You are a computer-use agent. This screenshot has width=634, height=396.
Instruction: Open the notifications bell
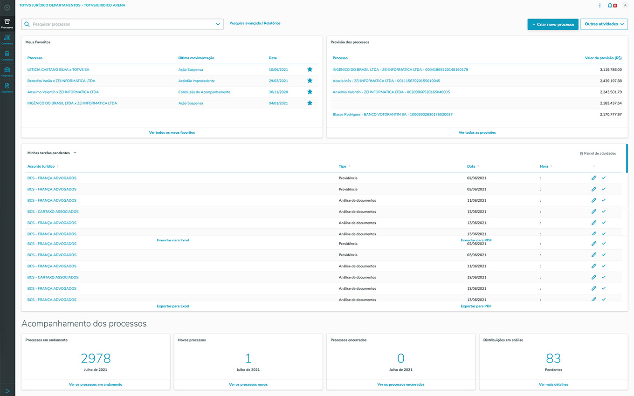click(610, 6)
